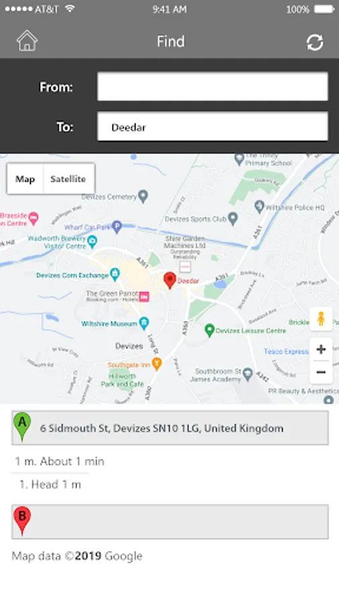Click the Southgate Inn marker icon
339x604 pixels.
point(156,364)
